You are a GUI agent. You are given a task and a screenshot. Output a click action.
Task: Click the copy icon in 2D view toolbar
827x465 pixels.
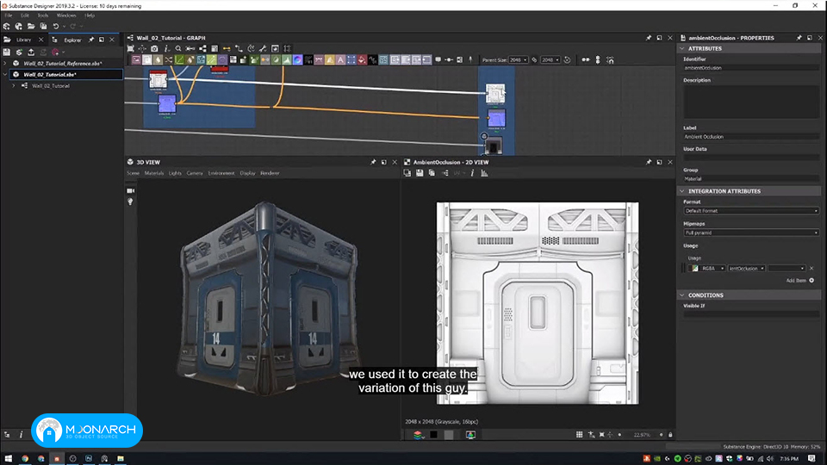pyautogui.click(x=432, y=173)
